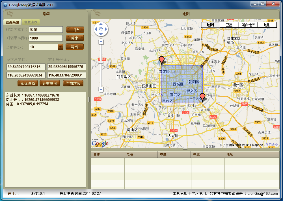The height and width of the screenshot is (201, 283).
Task: Click 范围：0.137985,0.197754 line
Action: click(27, 104)
